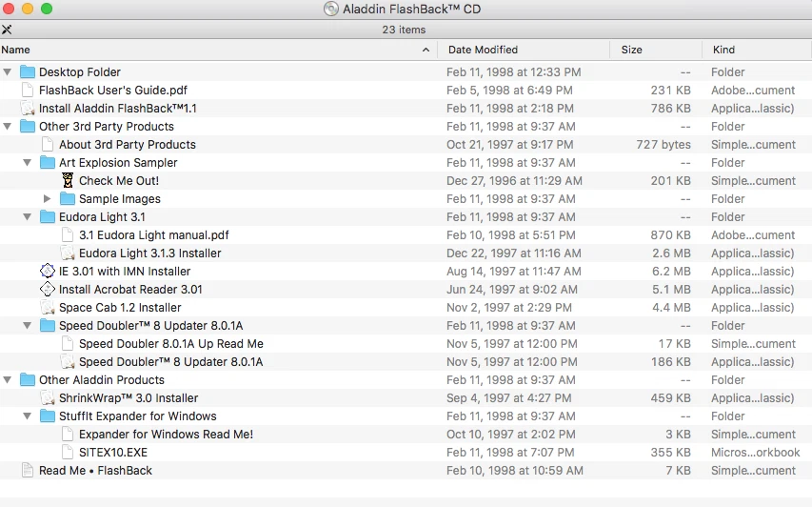The height and width of the screenshot is (507, 812).
Task: Click date 'Aug 14, 1997 at 11:47 AM'
Action: [514, 271]
